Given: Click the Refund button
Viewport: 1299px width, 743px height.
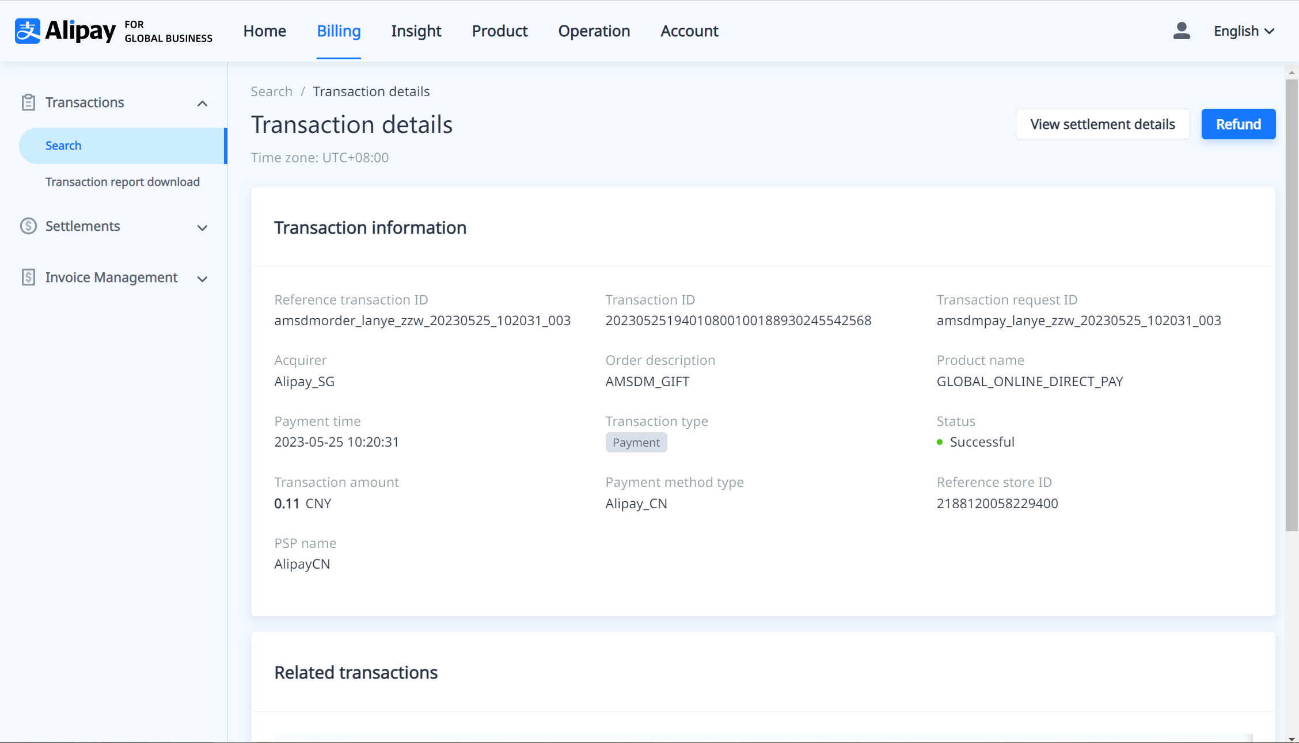Looking at the screenshot, I should [1238, 124].
